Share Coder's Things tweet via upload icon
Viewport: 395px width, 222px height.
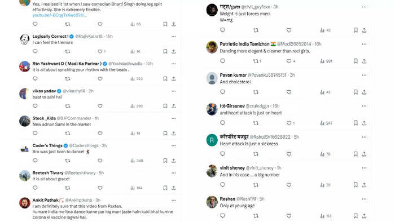coord(174,161)
